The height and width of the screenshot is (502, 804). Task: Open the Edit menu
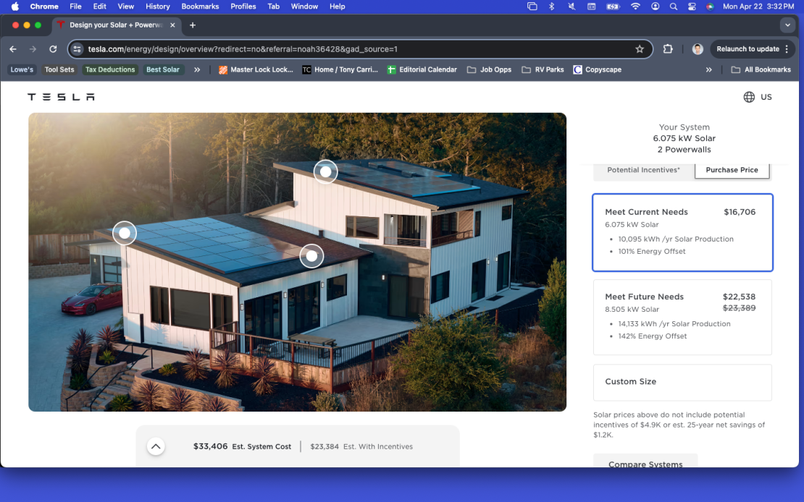pyautogui.click(x=99, y=7)
